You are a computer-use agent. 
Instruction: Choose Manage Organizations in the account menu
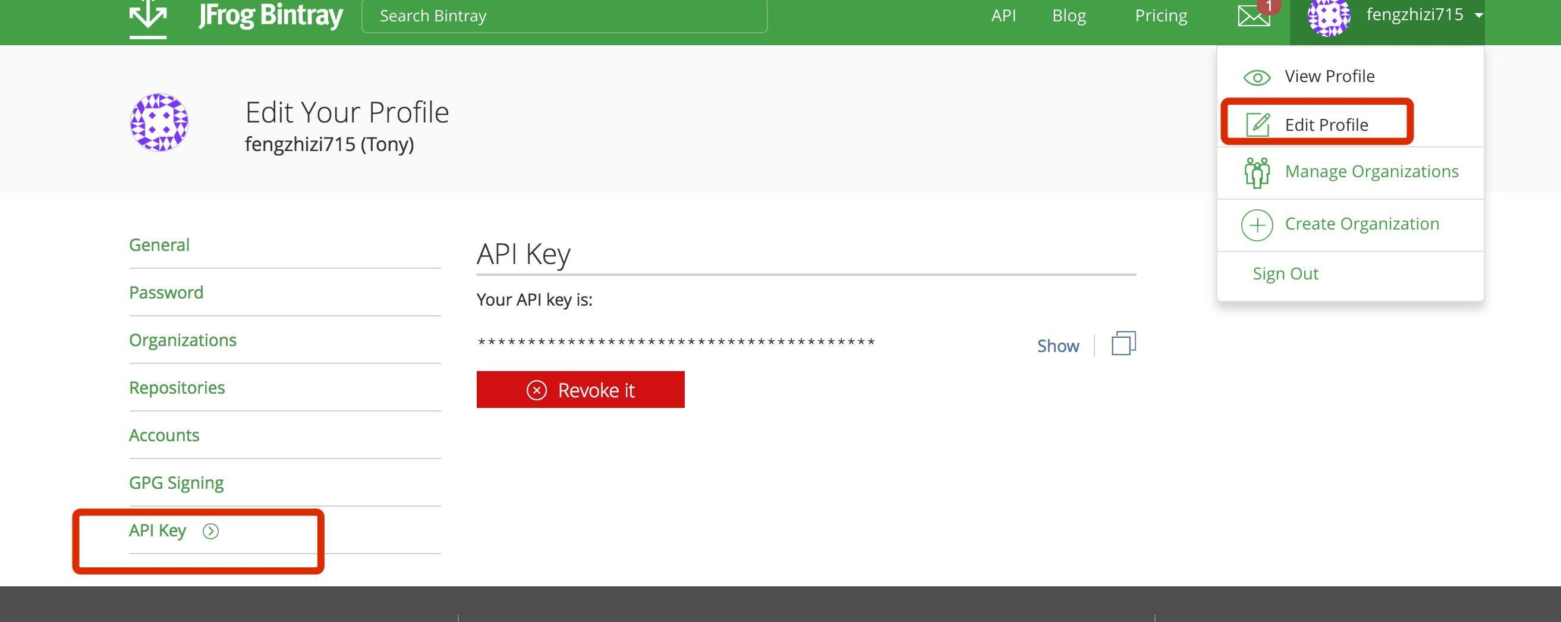click(1371, 172)
